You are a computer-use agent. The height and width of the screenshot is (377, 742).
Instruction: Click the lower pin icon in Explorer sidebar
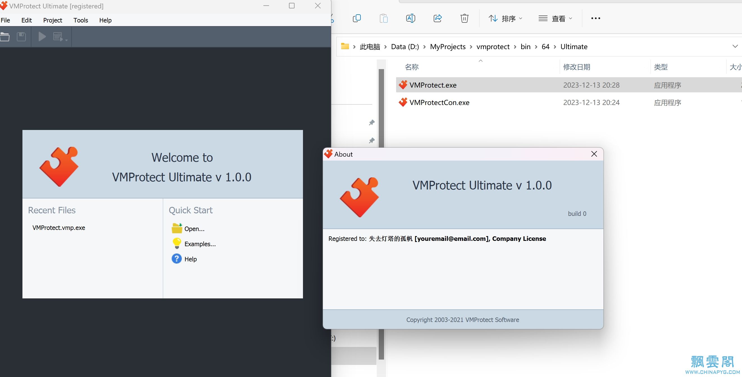coord(372,140)
